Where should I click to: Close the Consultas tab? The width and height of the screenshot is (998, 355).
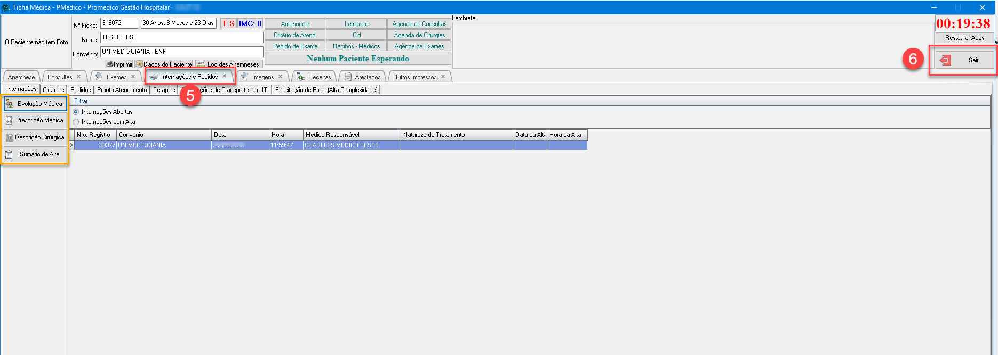(x=79, y=77)
